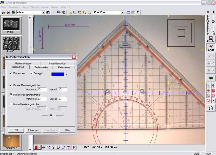
Task: Open the crosshair color dropdown arrow
Action: (66, 74)
